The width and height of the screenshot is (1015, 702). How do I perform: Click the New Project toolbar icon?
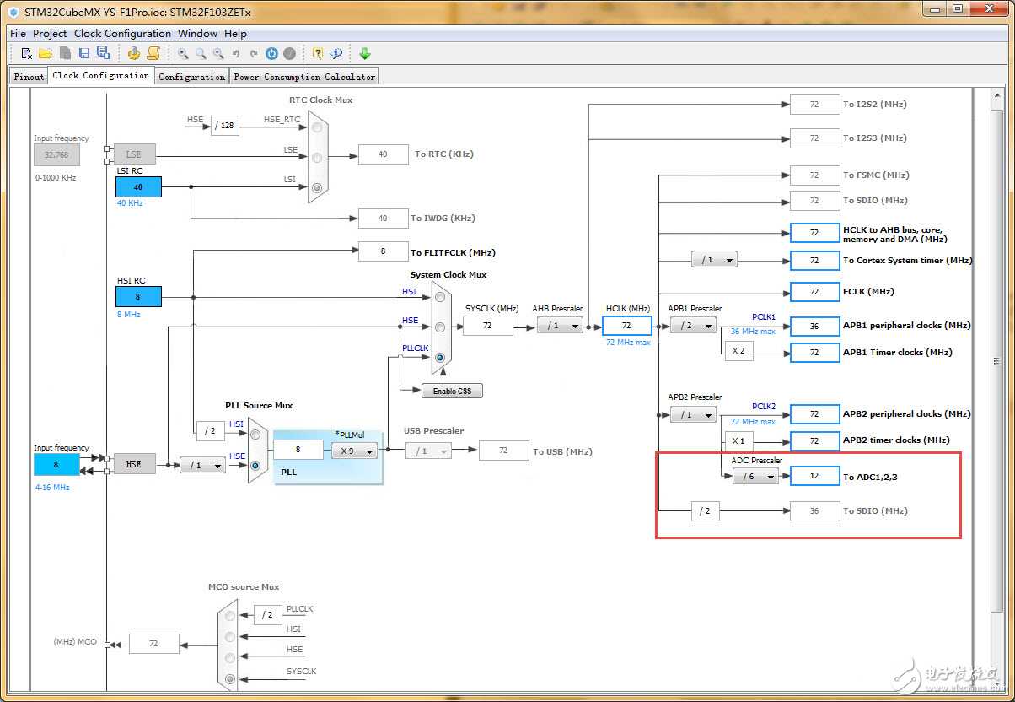click(x=27, y=53)
